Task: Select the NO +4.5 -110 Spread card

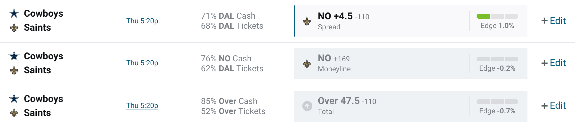Action: pos(411,21)
